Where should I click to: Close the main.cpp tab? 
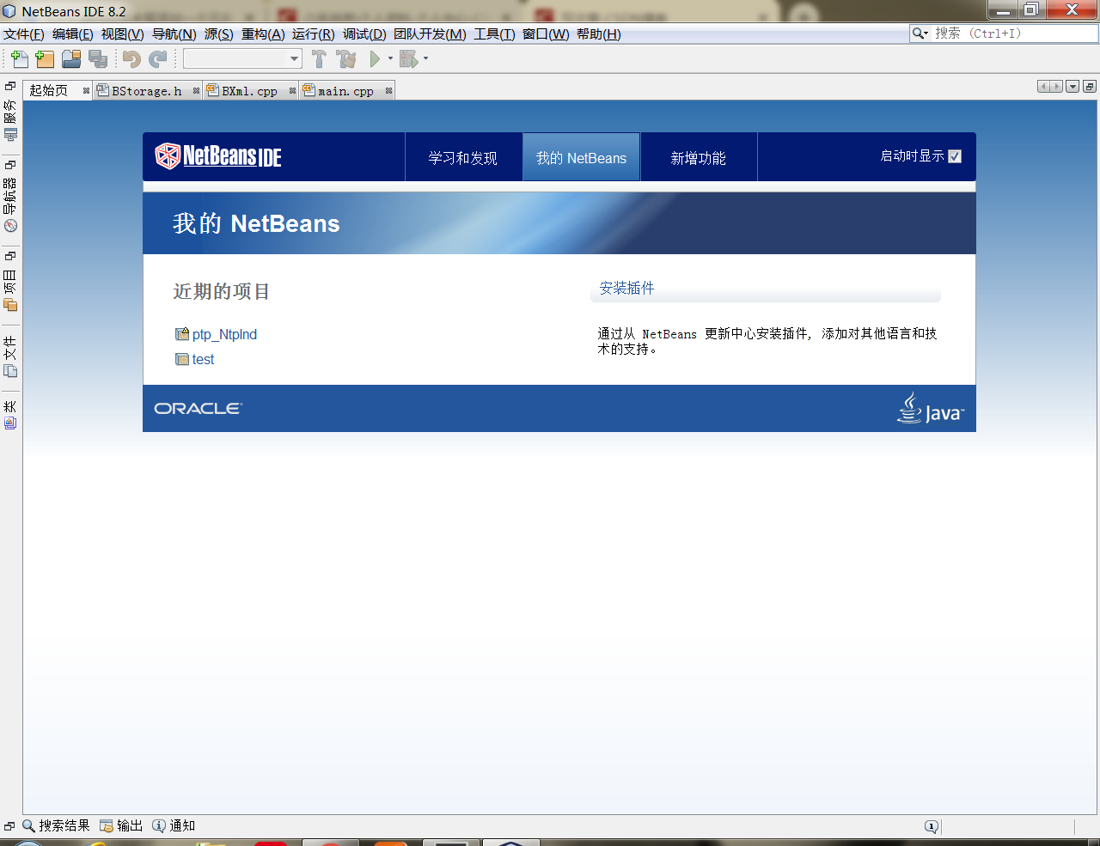click(x=388, y=90)
